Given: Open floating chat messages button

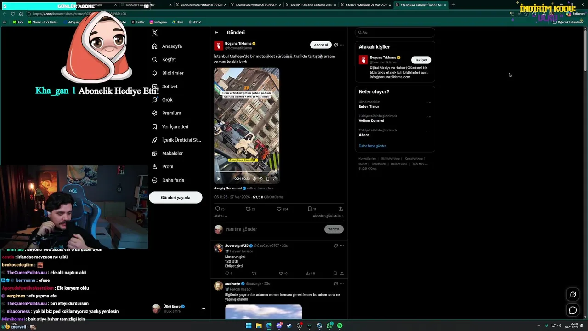Looking at the screenshot, I should point(573,310).
